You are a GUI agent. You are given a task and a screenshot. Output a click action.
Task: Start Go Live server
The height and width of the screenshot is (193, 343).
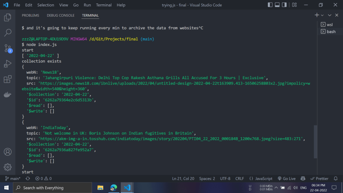[286, 179]
